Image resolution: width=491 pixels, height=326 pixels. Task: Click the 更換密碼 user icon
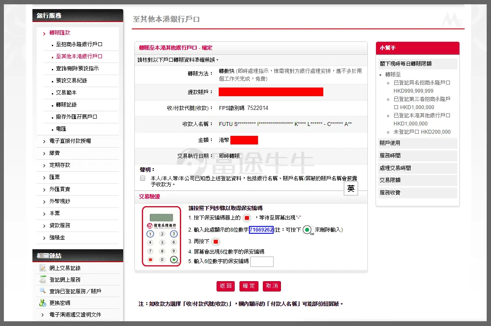42,303
